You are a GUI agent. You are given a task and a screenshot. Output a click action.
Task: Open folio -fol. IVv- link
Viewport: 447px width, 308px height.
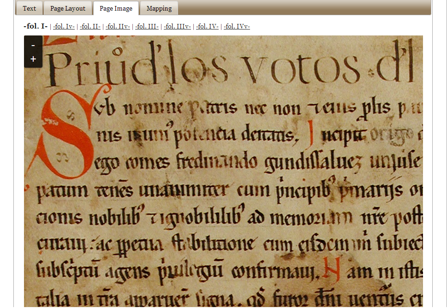click(x=237, y=26)
